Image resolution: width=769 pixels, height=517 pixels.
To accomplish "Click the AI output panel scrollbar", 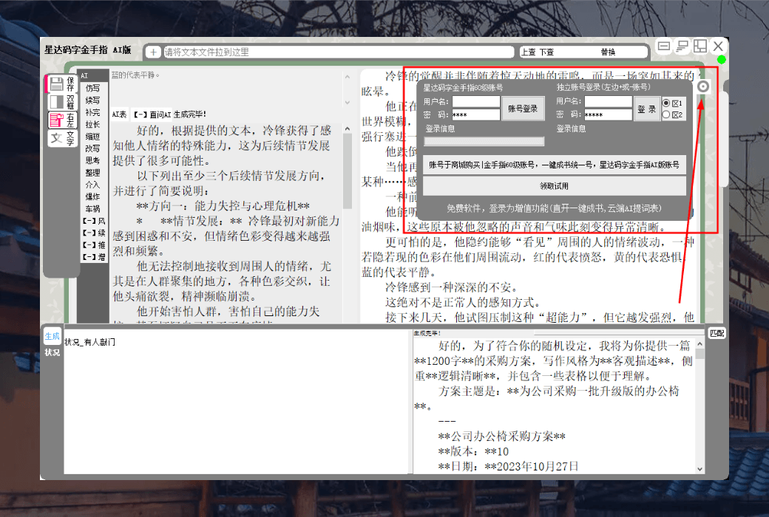I will pos(348,171).
